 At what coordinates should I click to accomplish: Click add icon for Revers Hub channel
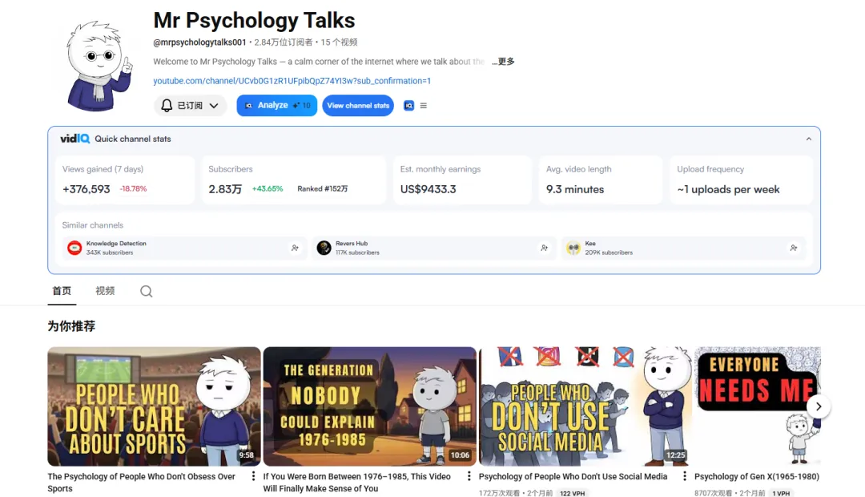coord(545,248)
